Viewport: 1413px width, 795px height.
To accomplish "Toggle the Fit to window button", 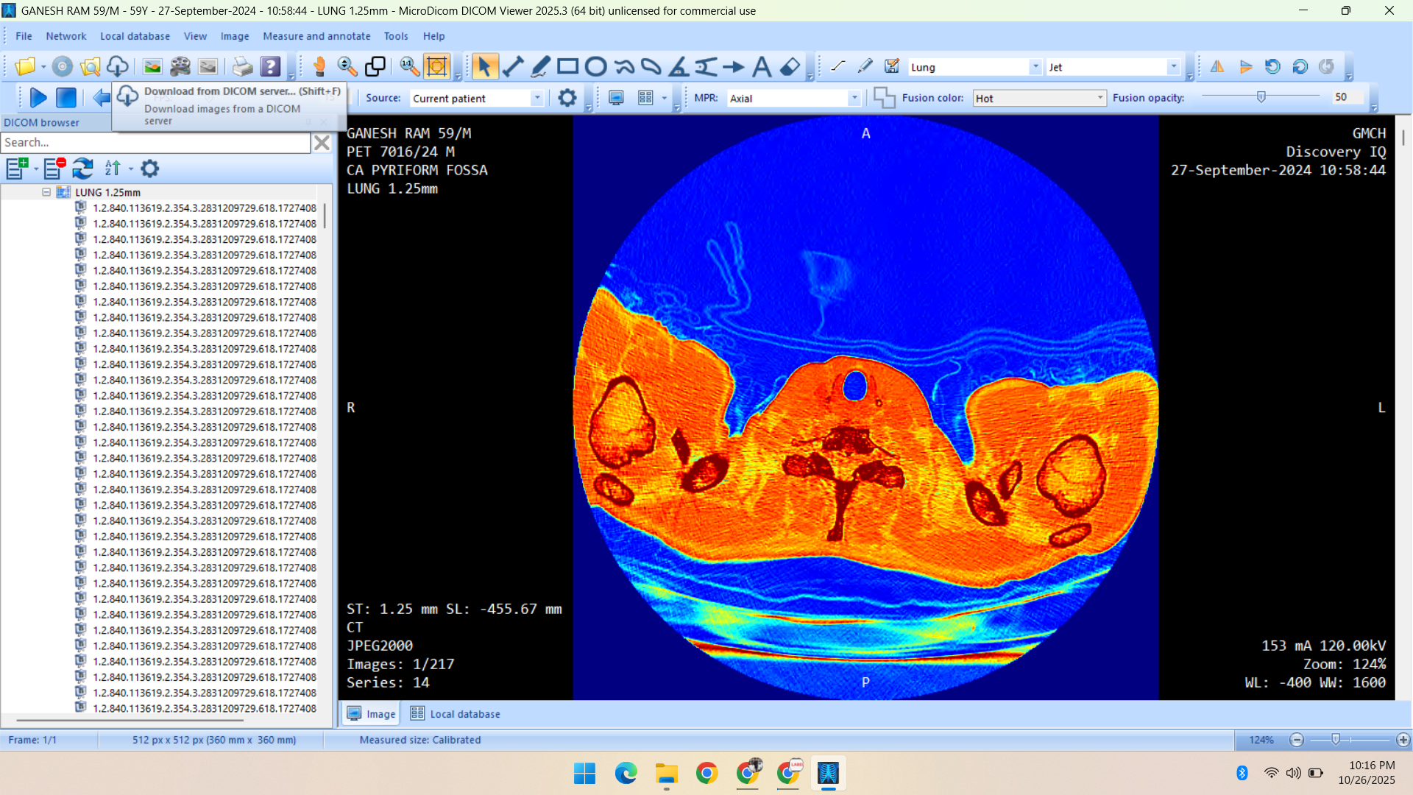I will pyautogui.click(x=437, y=67).
